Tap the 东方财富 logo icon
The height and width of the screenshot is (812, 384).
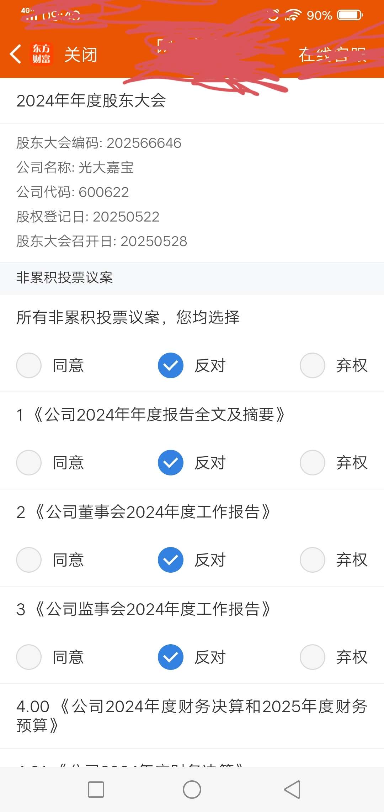(41, 54)
